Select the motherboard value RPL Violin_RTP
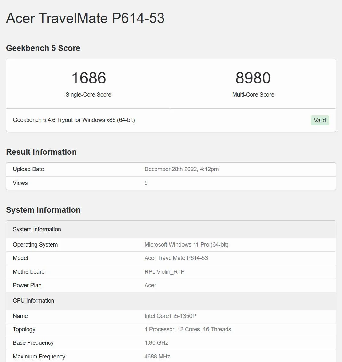This screenshot has width=342, height=362. coord(164,272)
